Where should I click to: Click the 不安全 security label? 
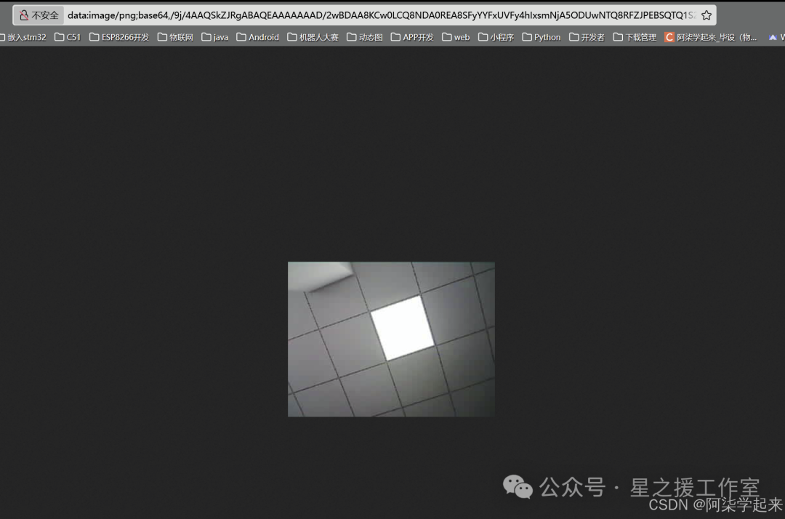click(x=45, y=15)
